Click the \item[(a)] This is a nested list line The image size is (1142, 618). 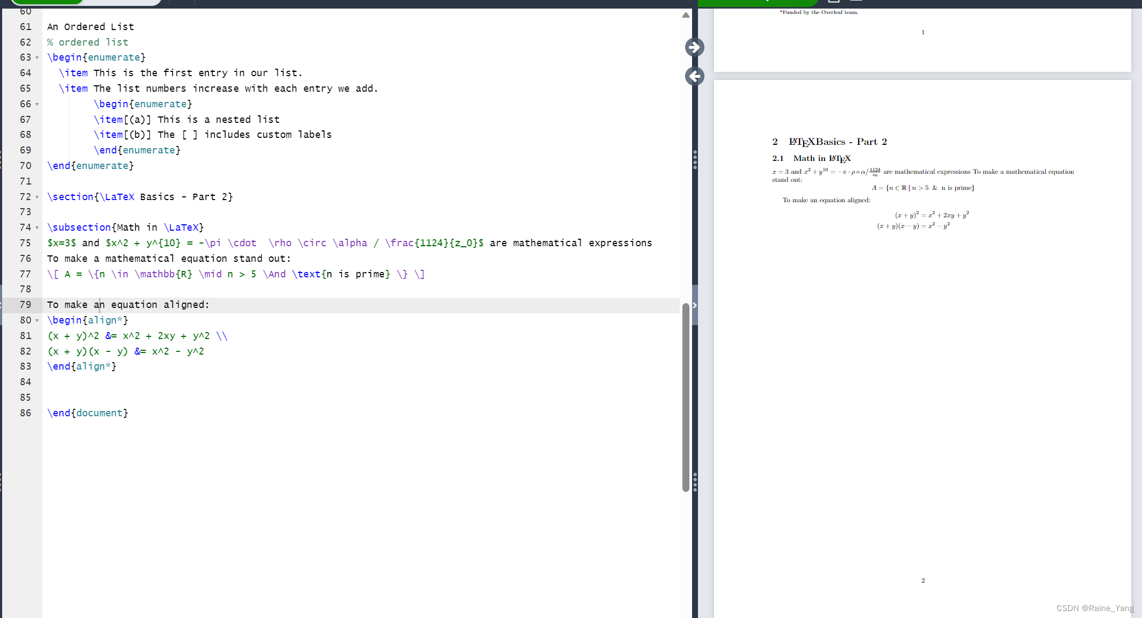[x=186, y=120]
